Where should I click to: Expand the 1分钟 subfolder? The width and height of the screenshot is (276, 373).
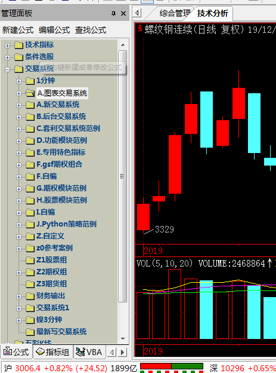18,81
